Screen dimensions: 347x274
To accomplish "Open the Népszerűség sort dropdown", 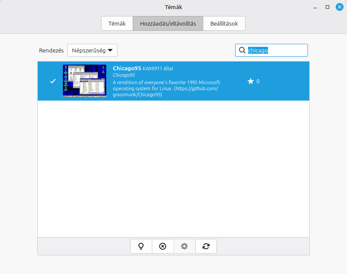I will (x=92, y=50).
